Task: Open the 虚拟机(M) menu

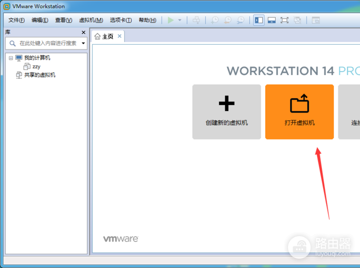Action: click(x=91, y=20)
